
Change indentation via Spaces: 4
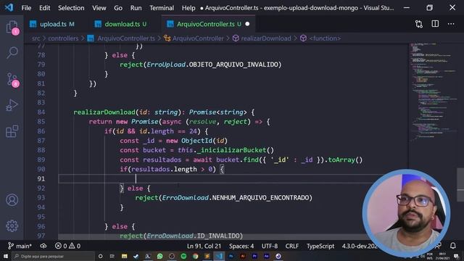[241, 246]
